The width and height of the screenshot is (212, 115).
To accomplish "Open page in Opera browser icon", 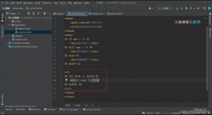I will [191, 22].
